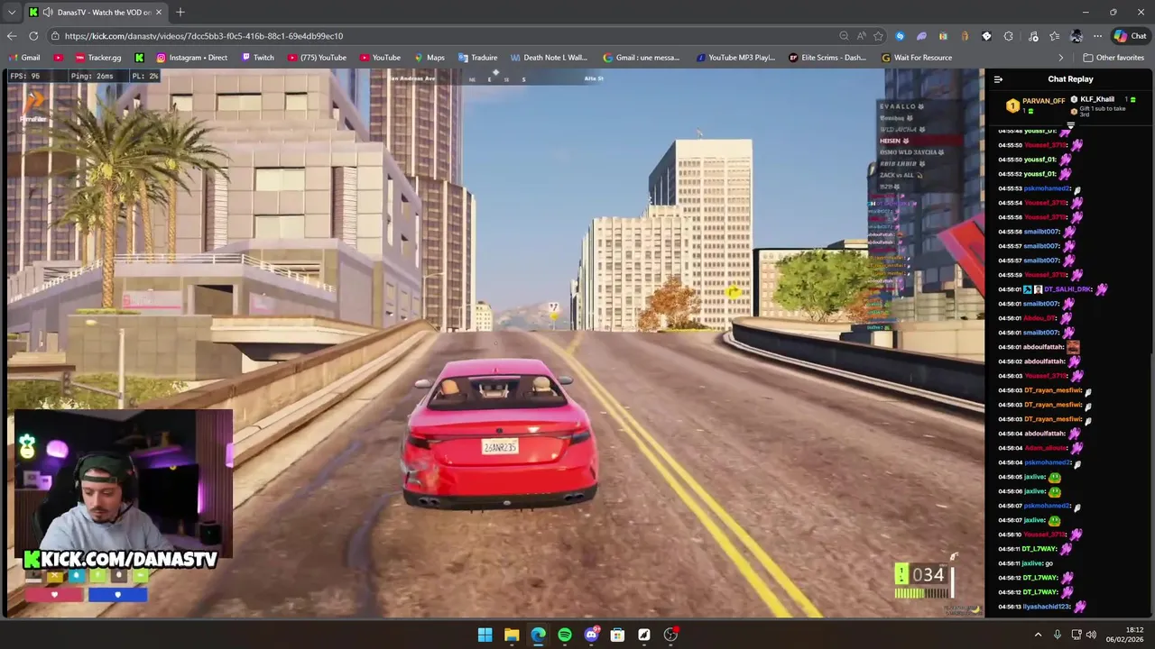Close the DanasTV tab
1155x649 pixels.
click(x=159, y=12)
